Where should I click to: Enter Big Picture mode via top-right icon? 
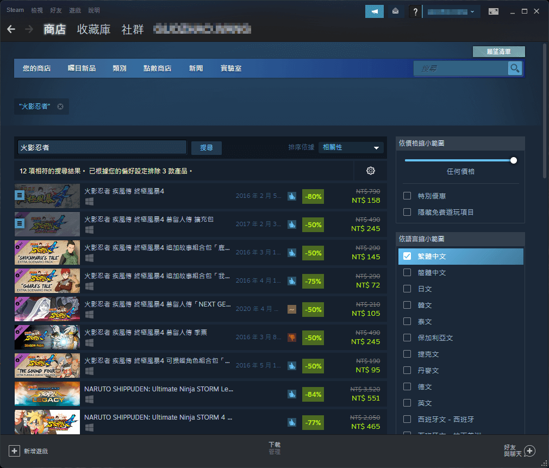tap(494, 11)
